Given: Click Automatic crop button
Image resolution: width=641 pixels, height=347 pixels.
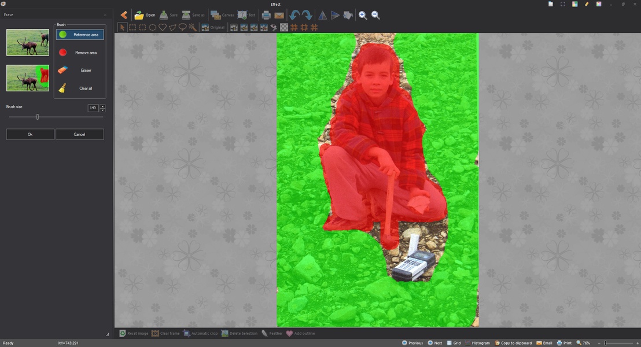Looking at the screenshot, I should pyautogui.click(x=200, y=334).
